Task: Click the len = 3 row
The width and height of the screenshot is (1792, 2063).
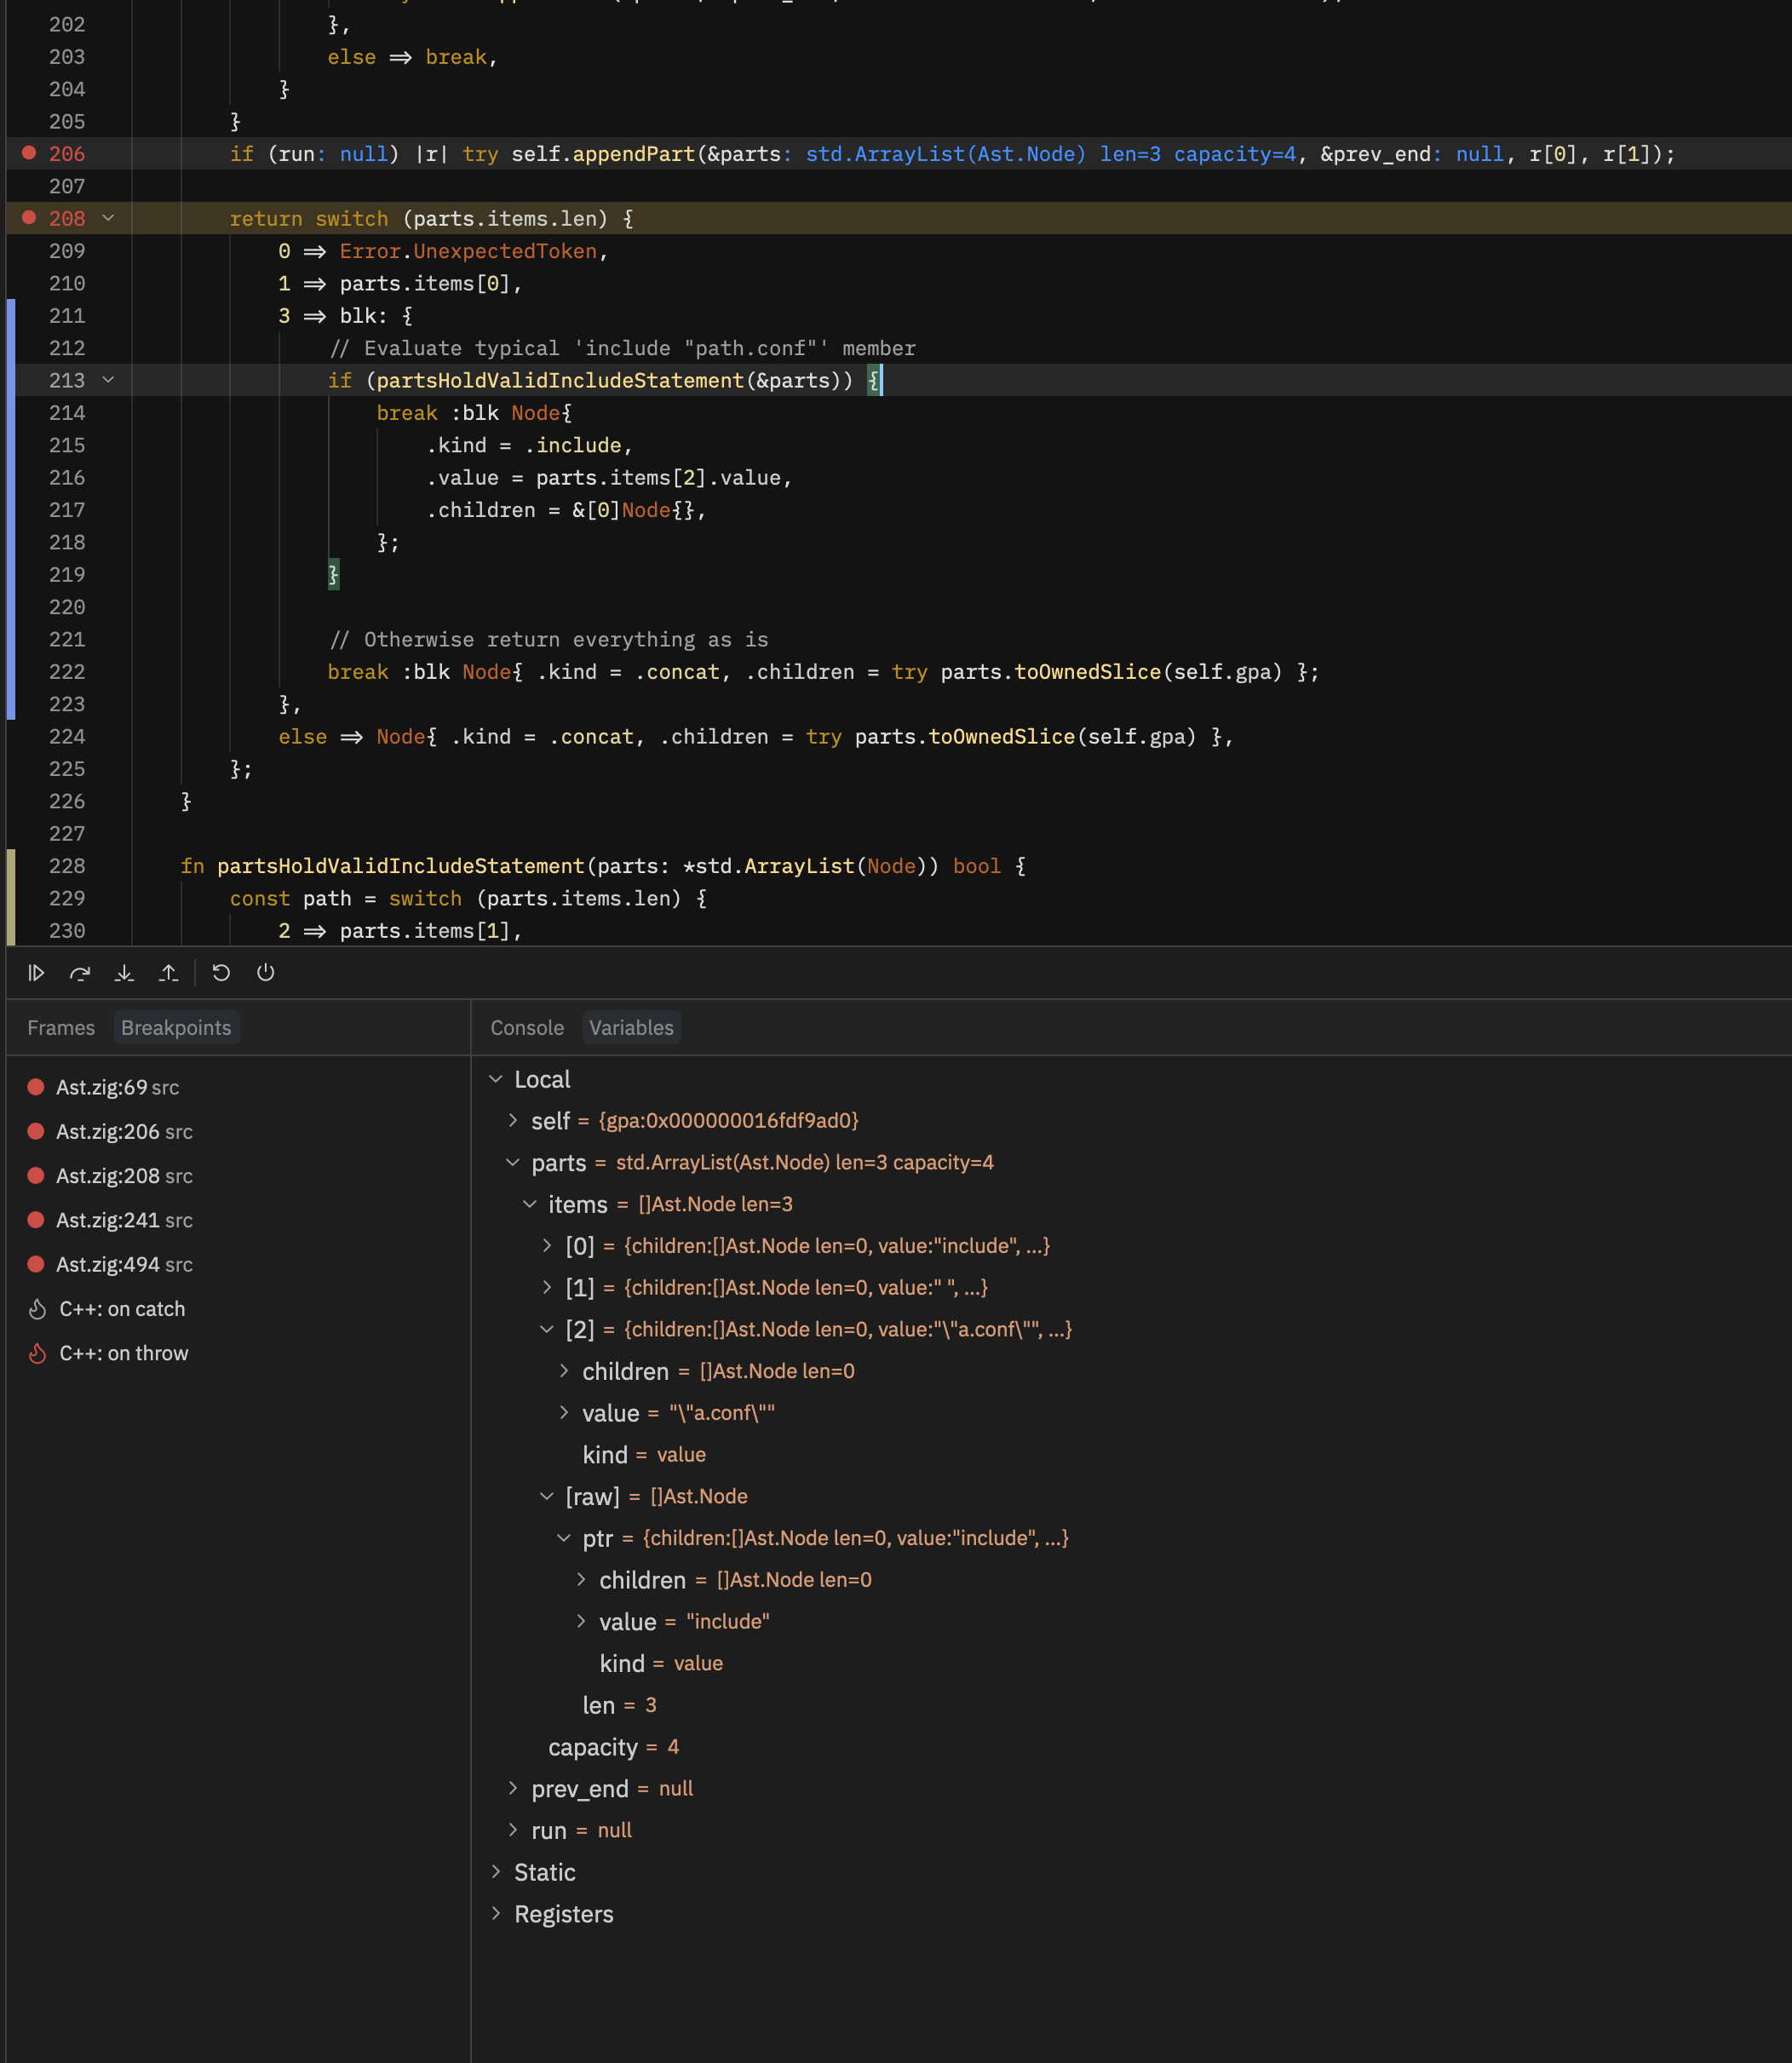Action: [620, 1705]
